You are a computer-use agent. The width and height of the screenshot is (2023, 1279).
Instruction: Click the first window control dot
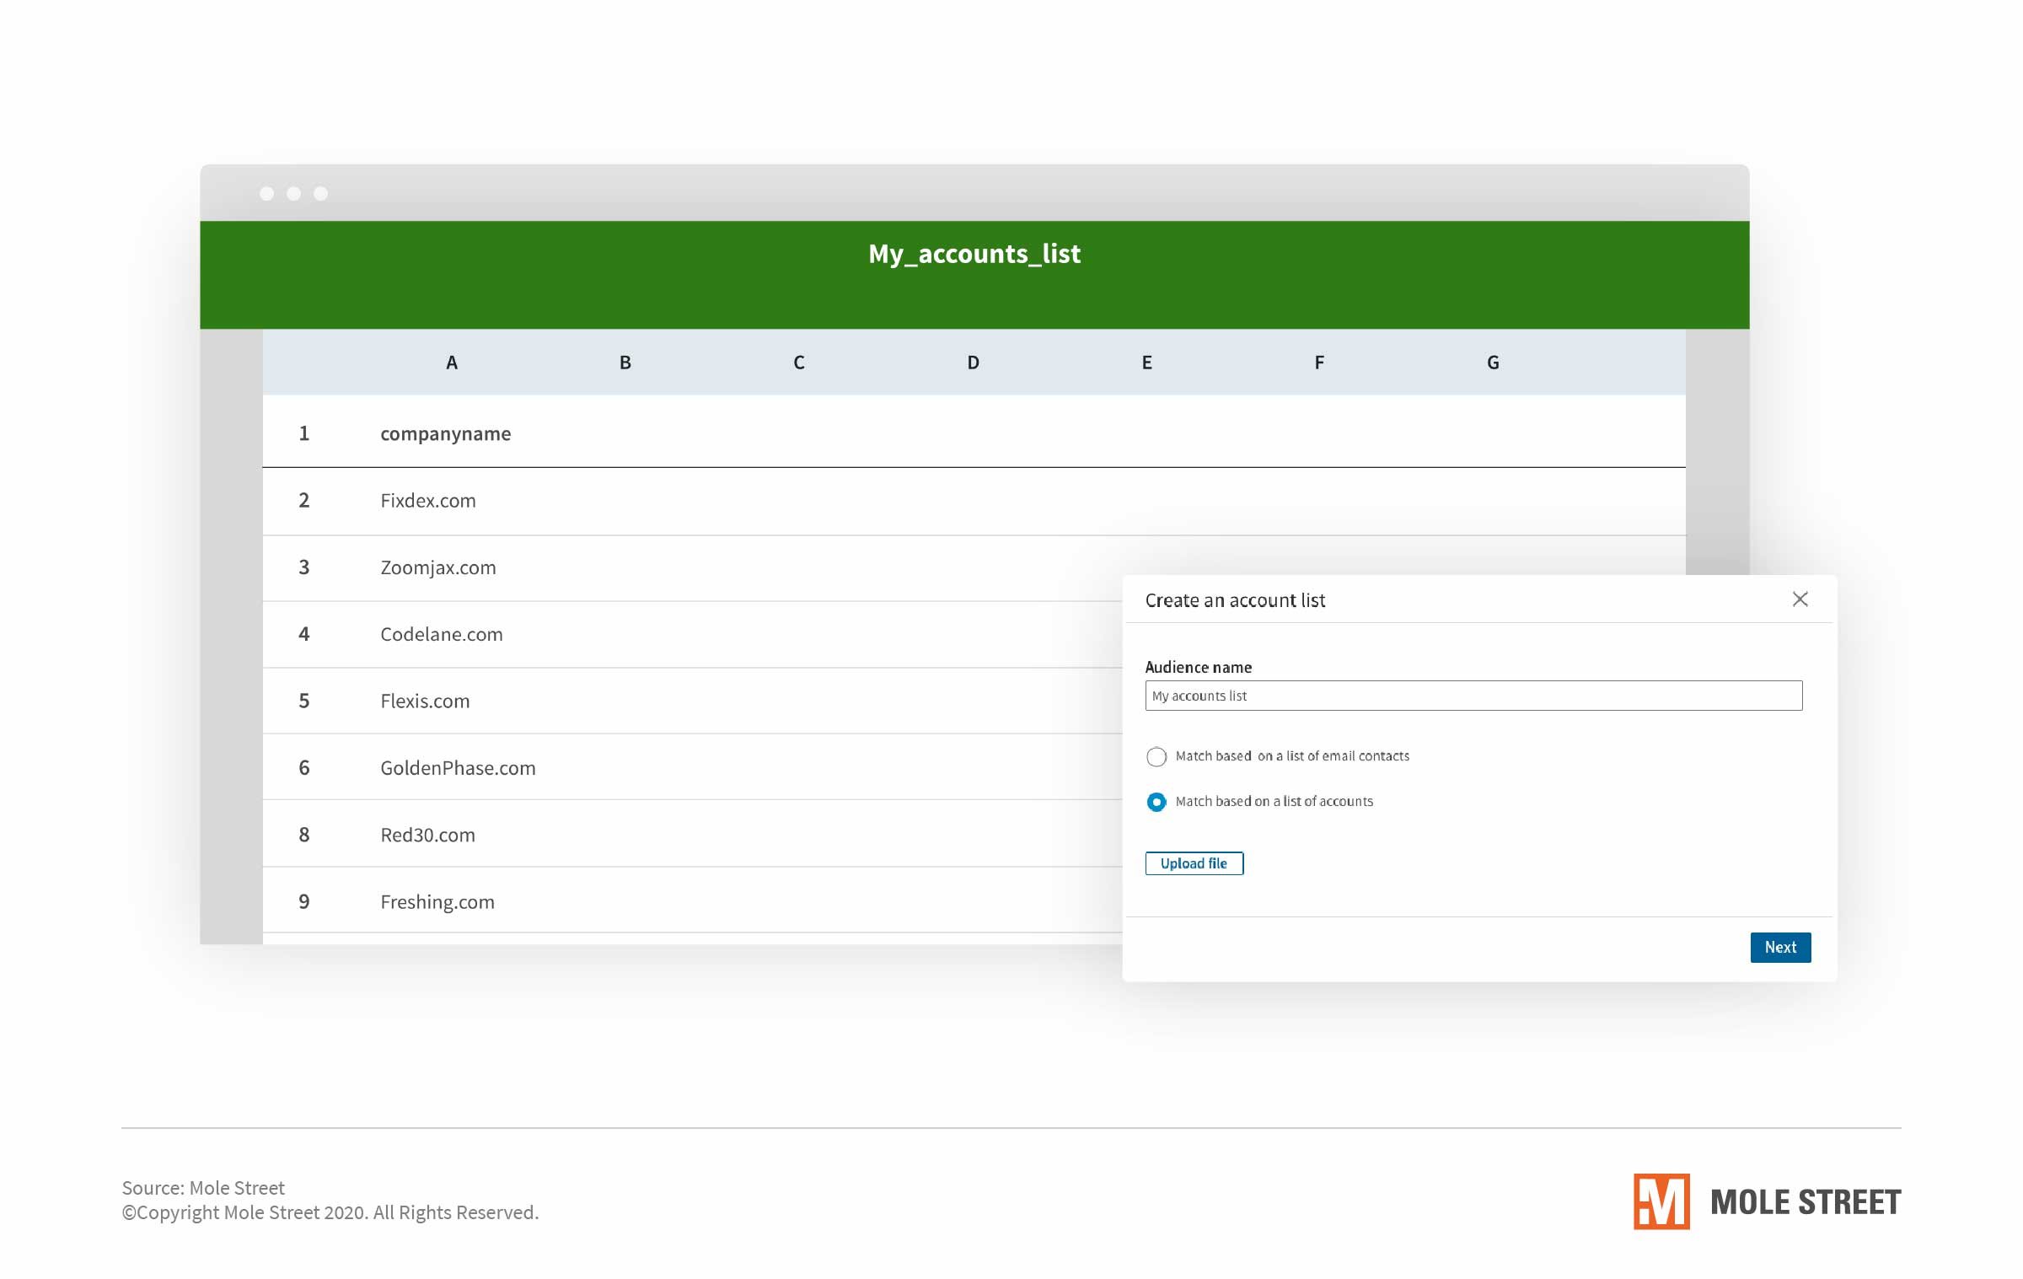click(266, 194)
